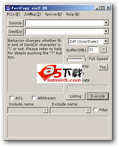Viewport: 119px width, 147px height.
Task: Maximize the FastCopy window
Action: click(102, 8)
